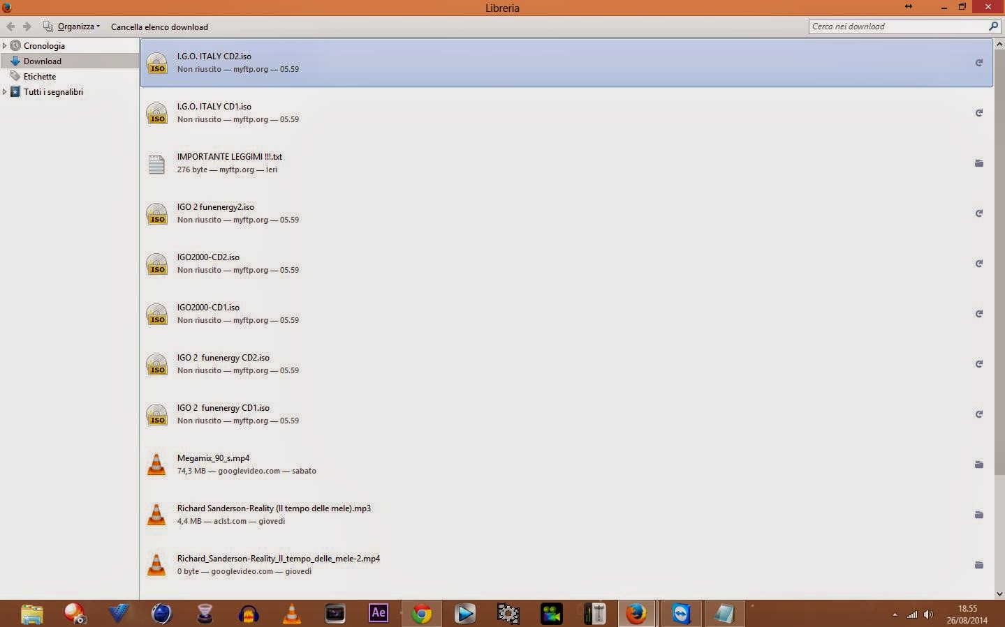Retry download of I.G.O. ITALY CD1.iso
The height and width of the screenshot is (627, 1005).
tap(979, 113)
